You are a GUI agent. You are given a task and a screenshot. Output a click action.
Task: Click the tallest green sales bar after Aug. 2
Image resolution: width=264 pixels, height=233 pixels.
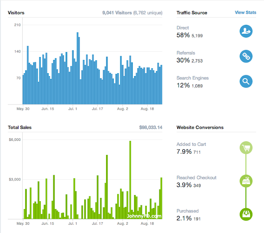(130, 180)
